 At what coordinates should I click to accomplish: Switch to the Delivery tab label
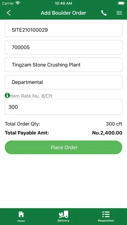tap(63, 220)
